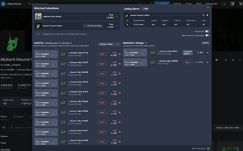243x151 pixels.
Task: Remove OddOwl Club Official from watched collections
Action: click(x=117, y=16)
